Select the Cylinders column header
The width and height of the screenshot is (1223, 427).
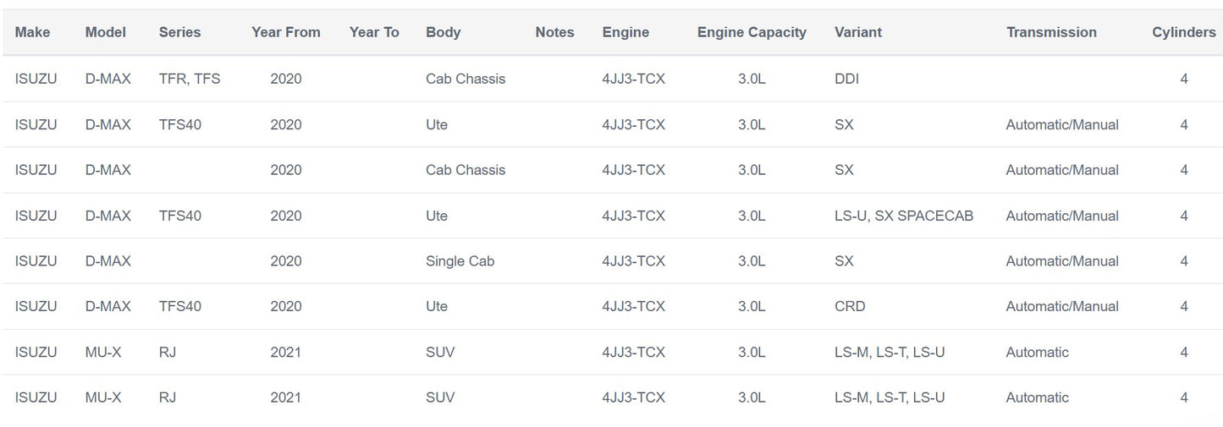1183,32
